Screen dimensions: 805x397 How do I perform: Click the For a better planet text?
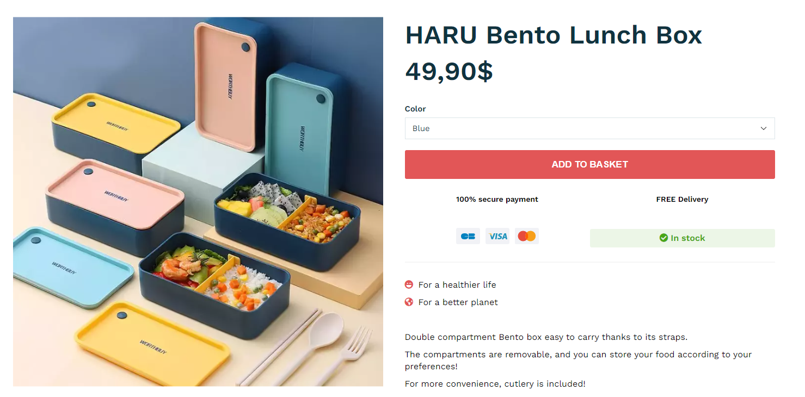458,302
